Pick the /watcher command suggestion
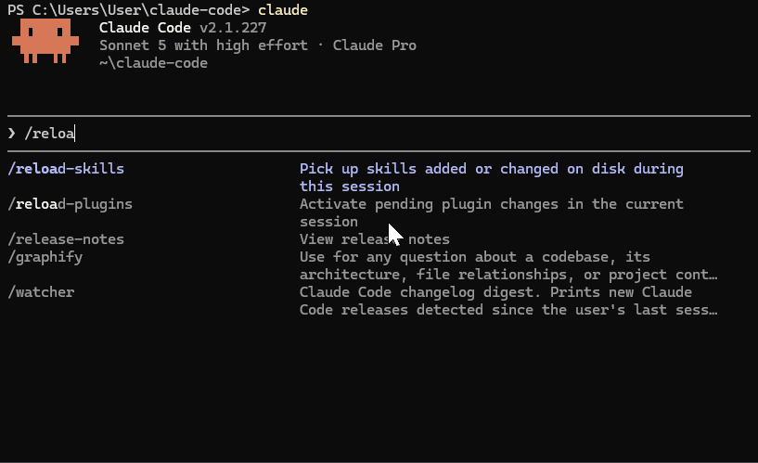The width and height of the screenshot is (758, 463). tap(41, 292)
